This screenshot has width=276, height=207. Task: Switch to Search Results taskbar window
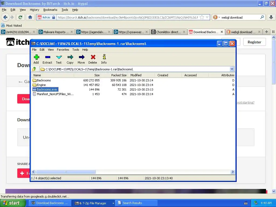click(137, 203)
